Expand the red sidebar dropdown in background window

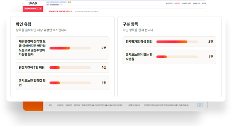pos(33,9)
